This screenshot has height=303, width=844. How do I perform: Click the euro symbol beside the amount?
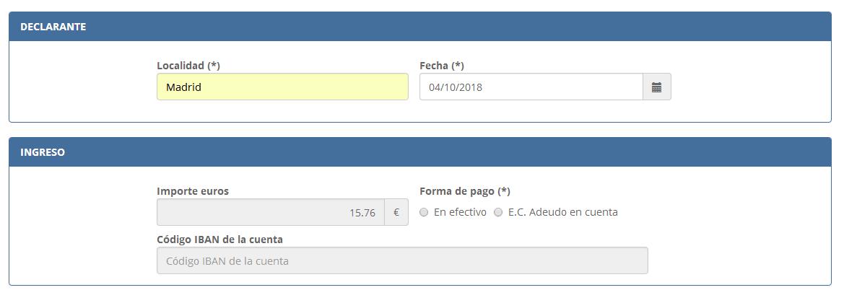(396, 213)
